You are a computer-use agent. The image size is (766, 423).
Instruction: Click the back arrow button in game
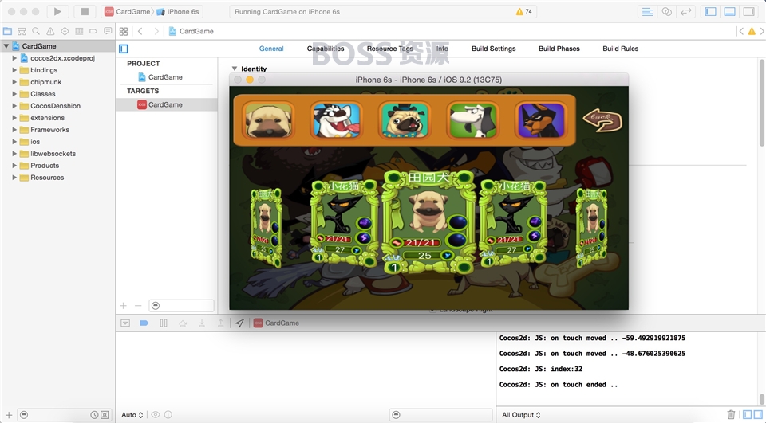[602, 119]
